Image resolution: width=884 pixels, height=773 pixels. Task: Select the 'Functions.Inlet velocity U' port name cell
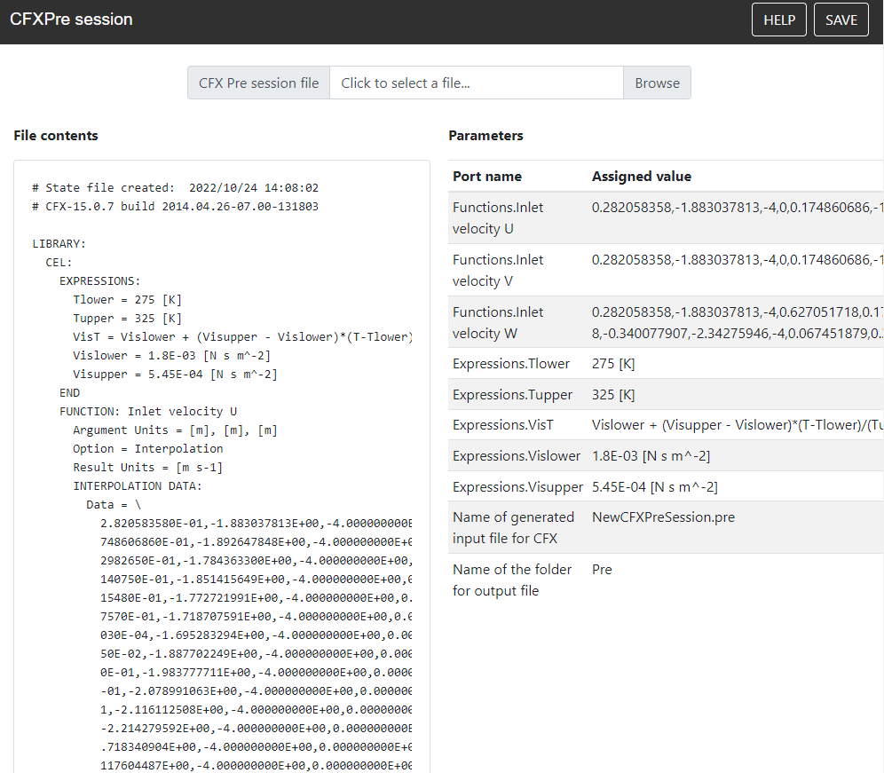[517, 218]
